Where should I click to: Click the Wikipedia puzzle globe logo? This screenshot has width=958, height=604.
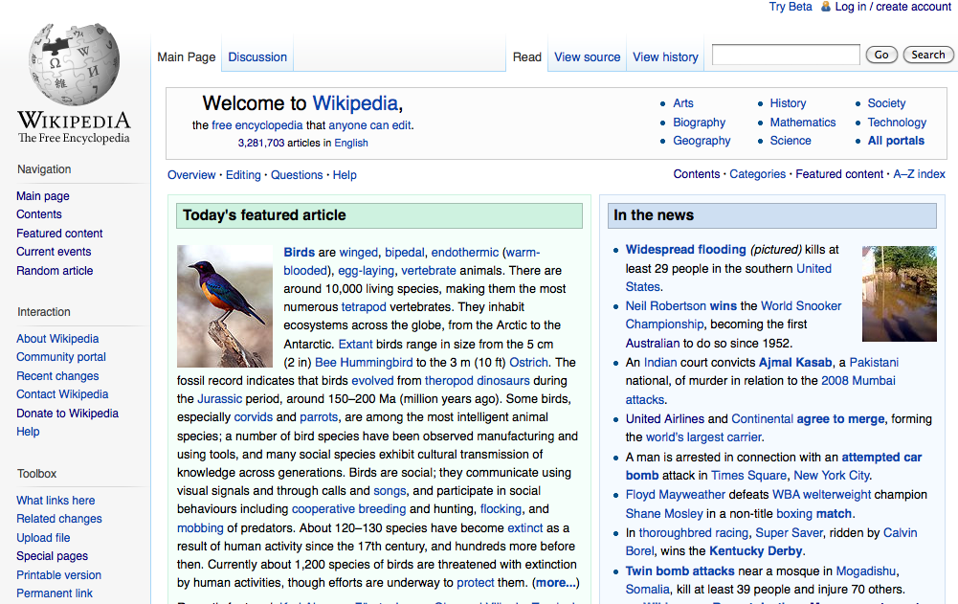coord(74,67)
